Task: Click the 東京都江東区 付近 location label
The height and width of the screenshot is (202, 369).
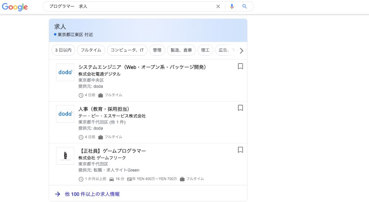Action: click(x=75, y=34)
